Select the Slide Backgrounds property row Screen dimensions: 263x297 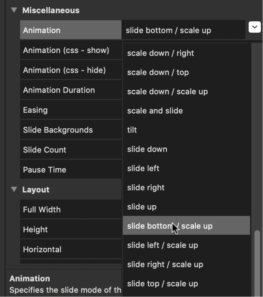coord(71,130)
